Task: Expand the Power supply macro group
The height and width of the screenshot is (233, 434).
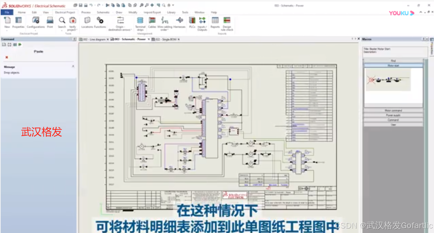Action: [393, 115]
